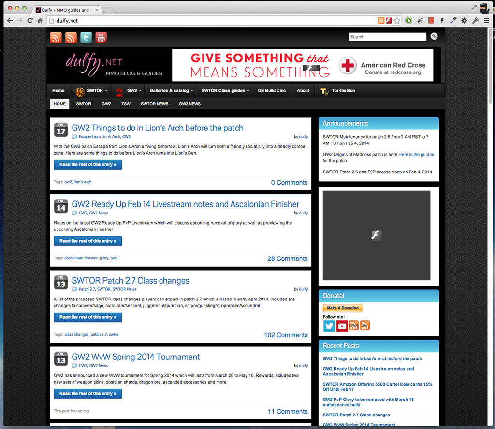The image size is (495, 429).
Task: Click the red Flash icon in the address bar
Action: point(389,20)
